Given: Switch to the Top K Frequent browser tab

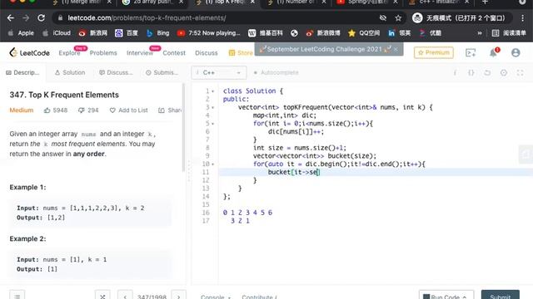Looking at the screenshot, I should coord(226,2).
